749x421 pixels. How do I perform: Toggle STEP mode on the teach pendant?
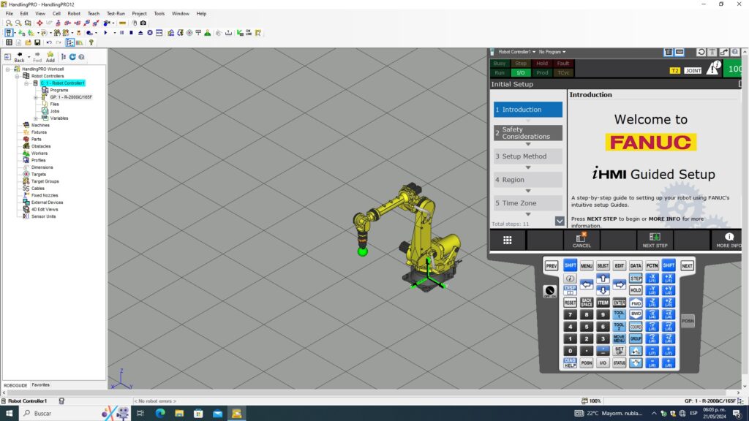[x=636, y=278]
